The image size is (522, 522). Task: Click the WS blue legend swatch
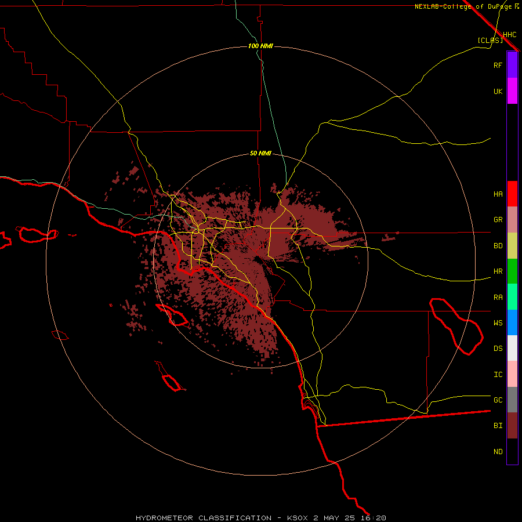pyautogui.click(x=512, y=322)
